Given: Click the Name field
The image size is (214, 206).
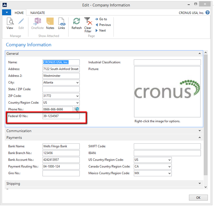Looking at the screenshot, I should (61, 62).
